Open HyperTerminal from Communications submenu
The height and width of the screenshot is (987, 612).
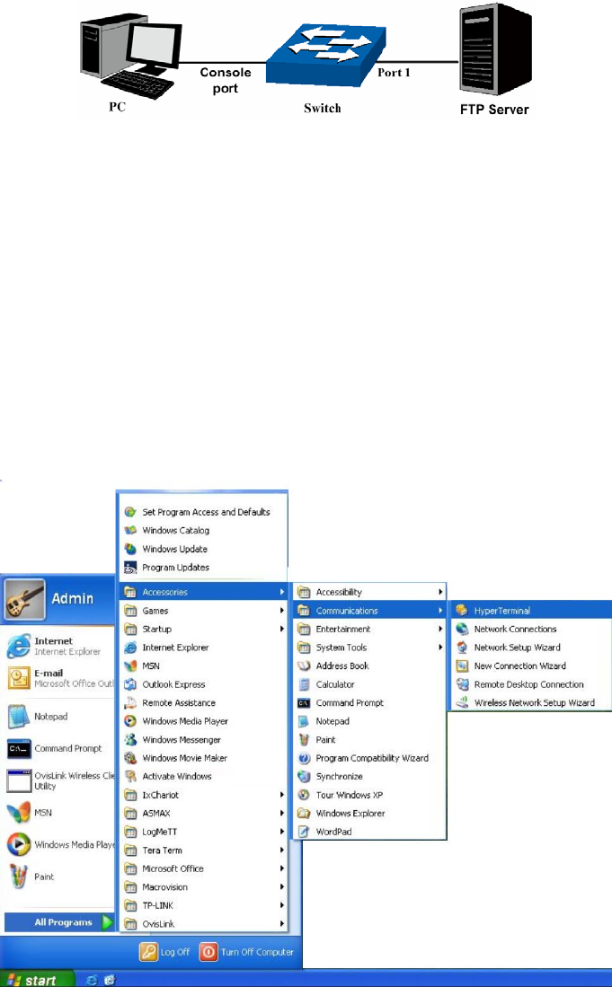coord(531,610)
